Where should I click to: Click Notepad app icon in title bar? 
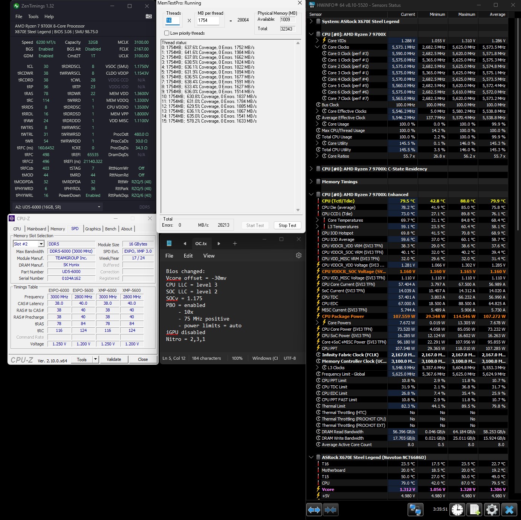click(x=169, y=243)
